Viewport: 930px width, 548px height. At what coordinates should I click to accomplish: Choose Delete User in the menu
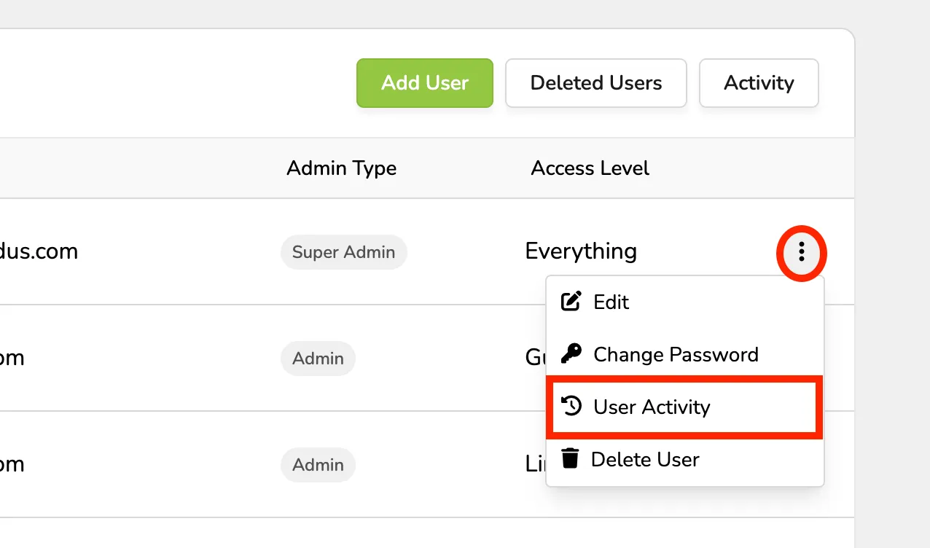coord(685,459)
